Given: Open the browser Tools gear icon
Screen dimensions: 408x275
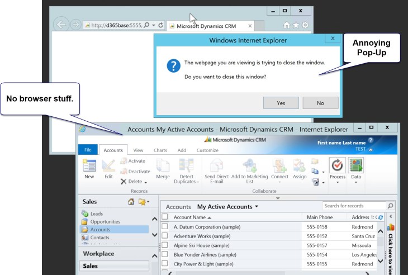Looking at the screenshot, I should 305,25.
